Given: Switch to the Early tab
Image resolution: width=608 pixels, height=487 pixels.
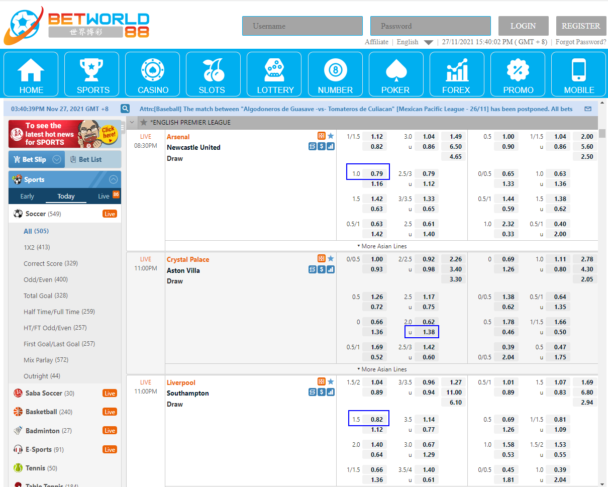Looking at the screenshot, I should pos(27,197).
